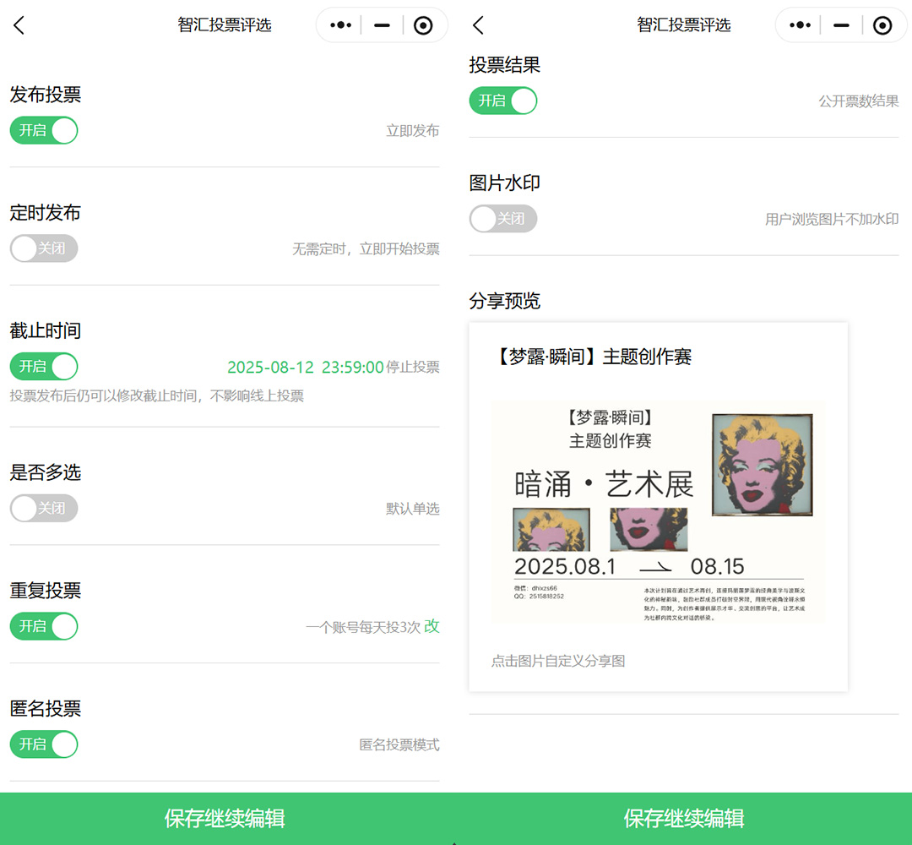Open the more-options dots on the 投票结果 screen
This screenshot has width=912, height=845.
pos(800,25)
